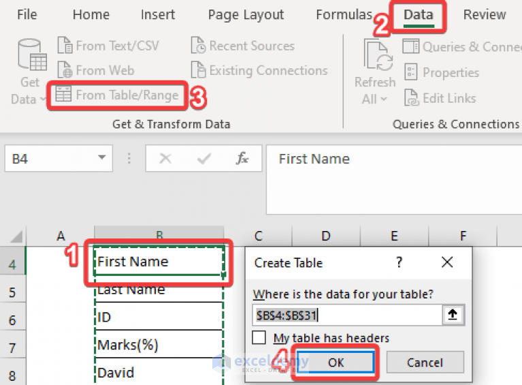
Task: Switch to the Insert tab
Action: point(157,14)
